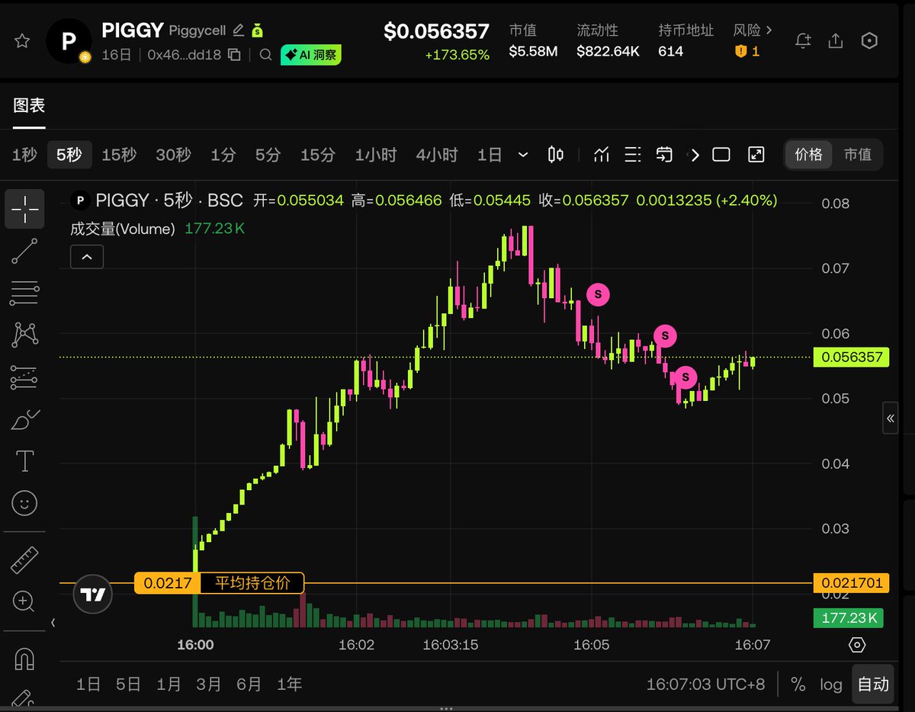The image size is (915, 712).
Task: Select the brush drawing tool
Action: coord(24,419)
